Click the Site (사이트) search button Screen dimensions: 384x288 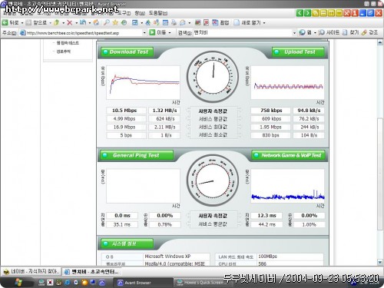329,32
